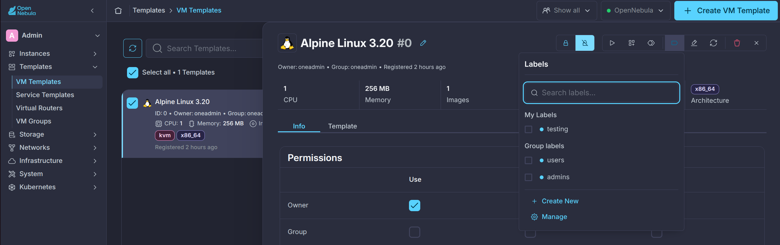
Task: Click the penguin icon on the template card
Action: pyautogui.click(x=147, y=103)
